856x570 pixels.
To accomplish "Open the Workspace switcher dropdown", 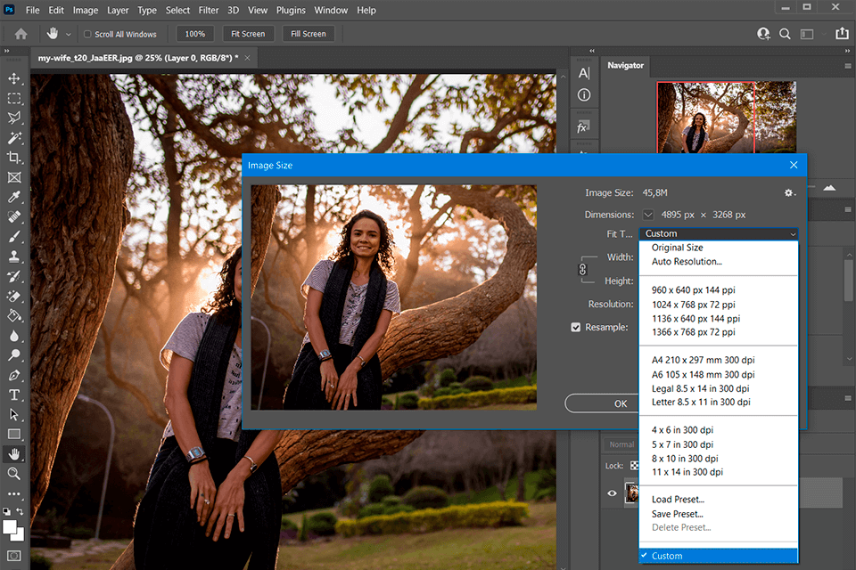I will (809, 34).
